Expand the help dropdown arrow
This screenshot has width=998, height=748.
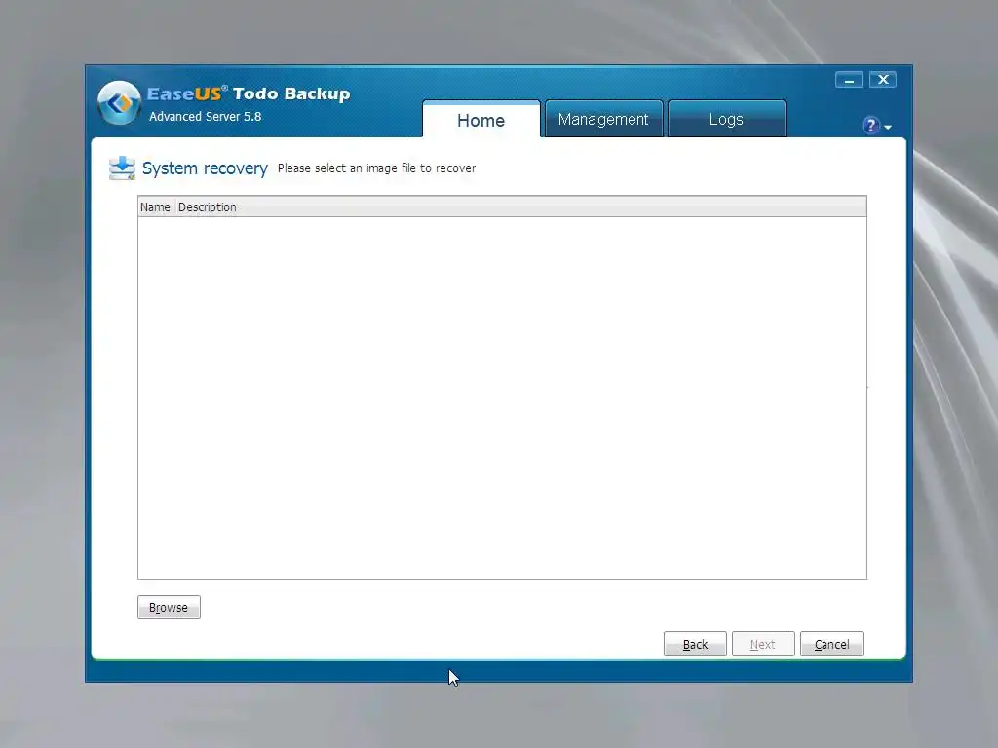coord(888,128)
